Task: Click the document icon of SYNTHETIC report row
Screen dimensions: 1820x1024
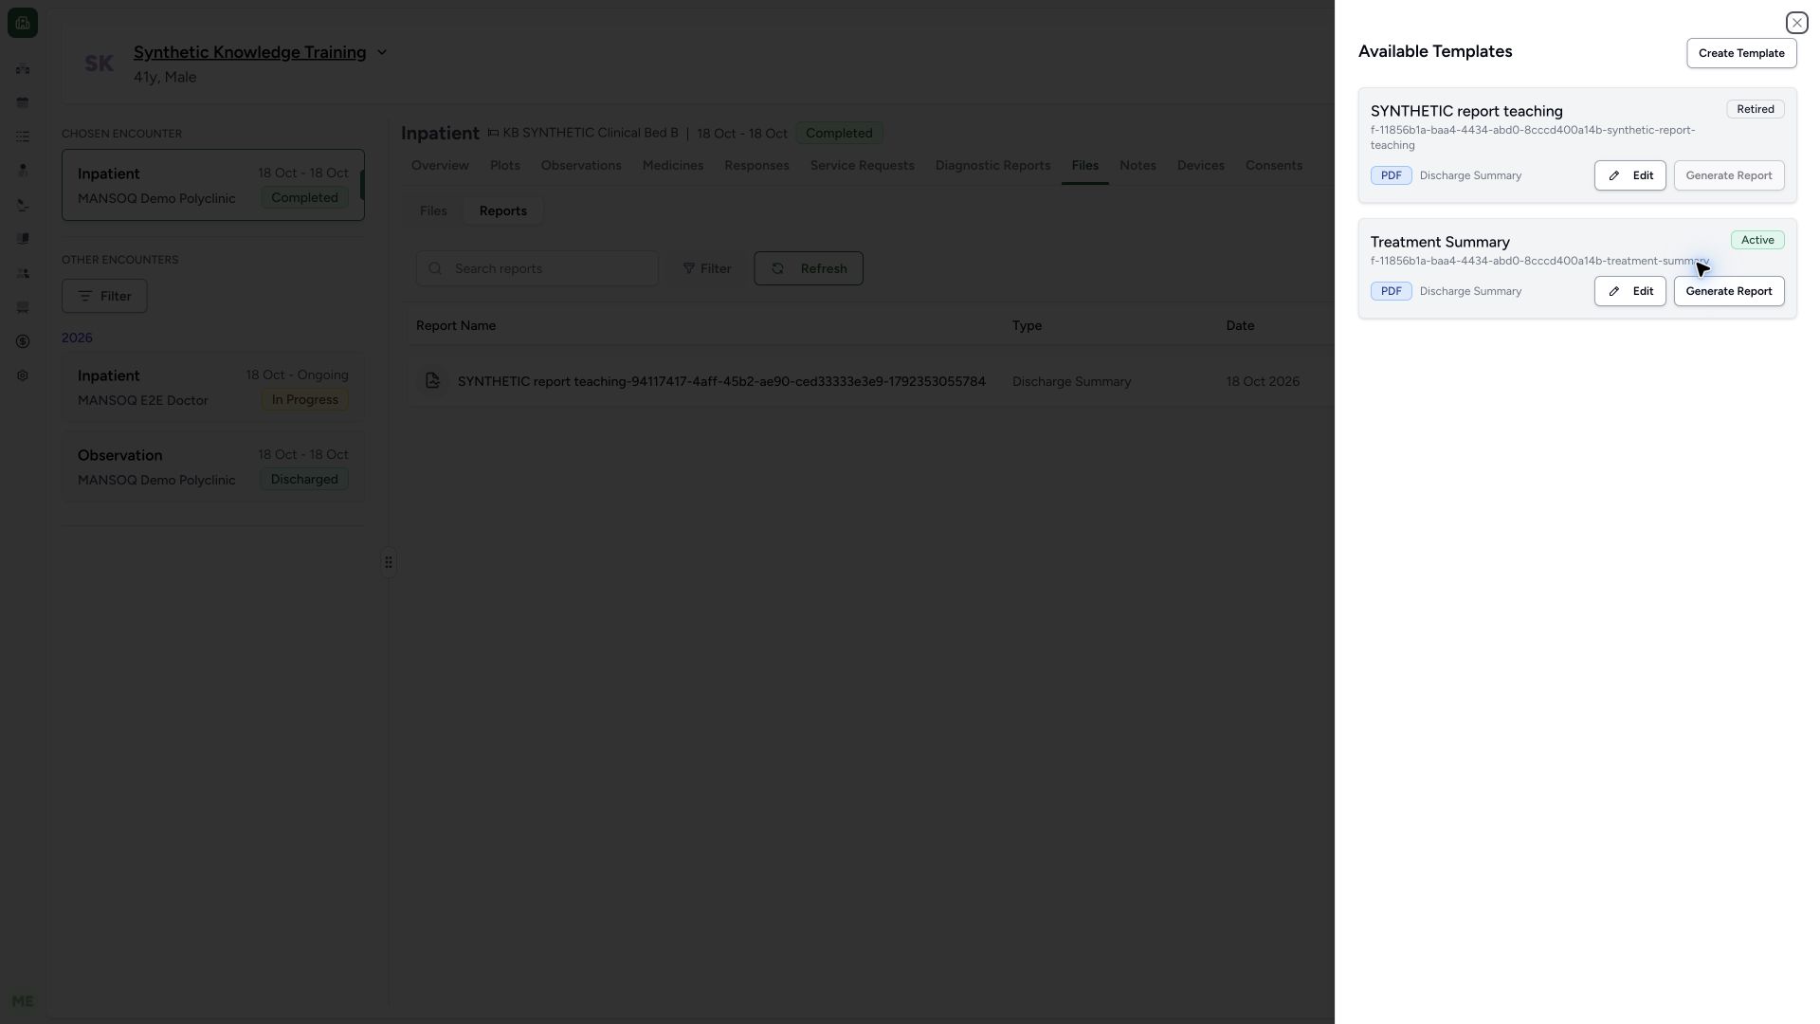Action: [432, 381]
